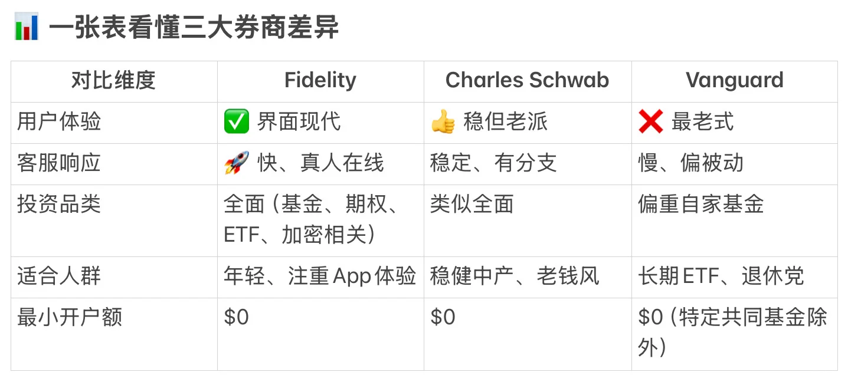Click the title 一张表看懂三大券商差异
This screenshot has height=382, width=848.
click(194, 28)
